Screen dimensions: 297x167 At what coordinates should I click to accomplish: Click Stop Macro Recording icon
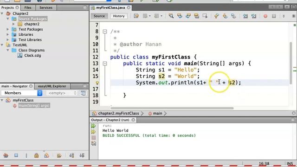coord(274,16)
